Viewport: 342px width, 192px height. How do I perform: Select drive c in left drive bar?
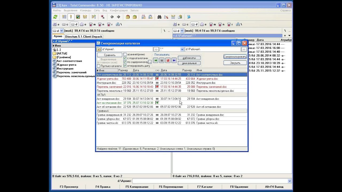pyautogui.click(x=65, y=24)
